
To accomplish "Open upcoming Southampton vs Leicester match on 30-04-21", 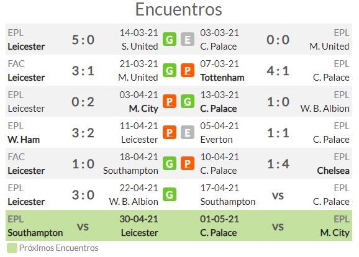I will click(83, 225).
